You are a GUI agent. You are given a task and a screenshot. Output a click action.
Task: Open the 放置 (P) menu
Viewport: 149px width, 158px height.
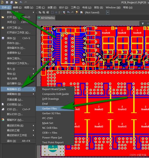tap(52, 8)
